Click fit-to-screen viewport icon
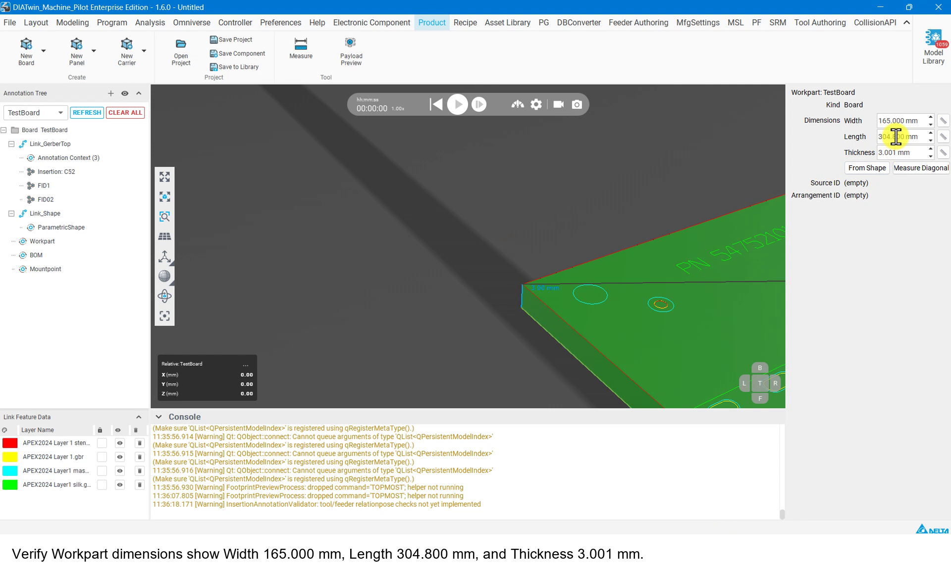Viewport: 951px width, 574px height. tap(164, 177)
